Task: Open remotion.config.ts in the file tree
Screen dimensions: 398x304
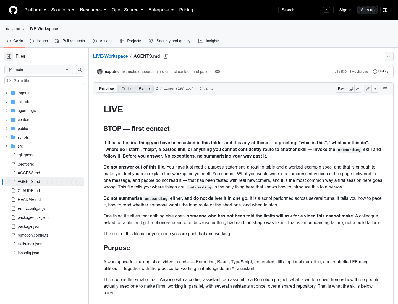Action: pyautogui.click(x=33, y=235)
